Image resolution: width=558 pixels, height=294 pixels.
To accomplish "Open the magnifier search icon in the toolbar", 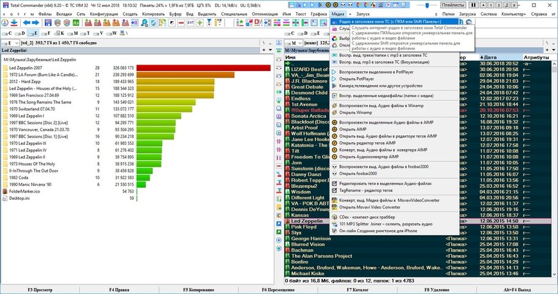I will pos(144,23).
